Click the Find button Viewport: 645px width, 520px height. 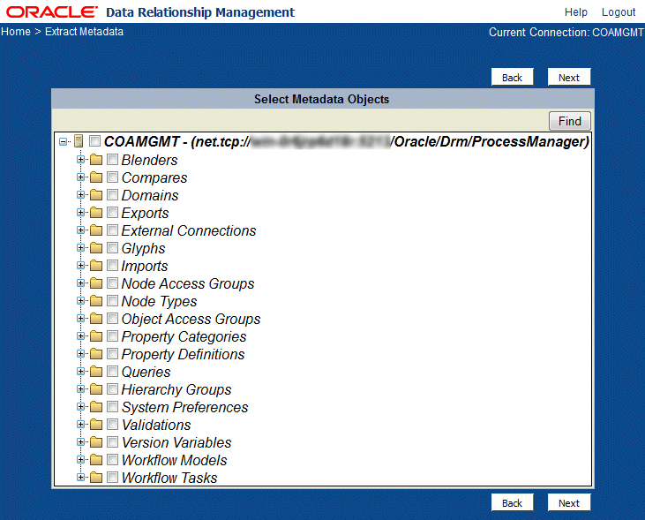[570, 121]
